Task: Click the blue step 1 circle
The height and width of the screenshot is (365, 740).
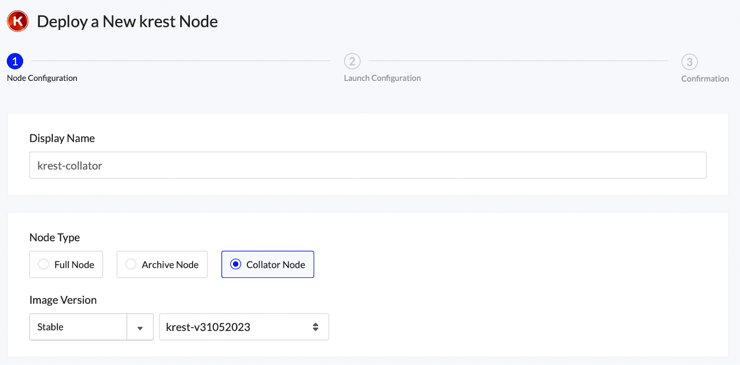Action: 15,61
